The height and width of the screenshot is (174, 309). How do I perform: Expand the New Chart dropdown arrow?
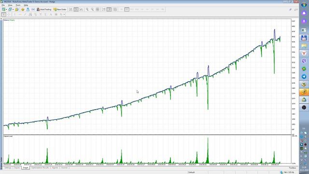[x=6, y=10]
